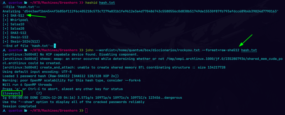Viewport: 285px width, 115px height.
Task: Click the folder icon on the hashid prompt line
Action: pos(26,2)
